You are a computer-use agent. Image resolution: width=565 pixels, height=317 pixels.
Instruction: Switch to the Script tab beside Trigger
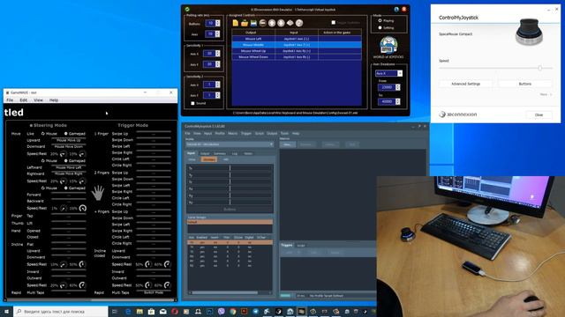tap(301, 246)
